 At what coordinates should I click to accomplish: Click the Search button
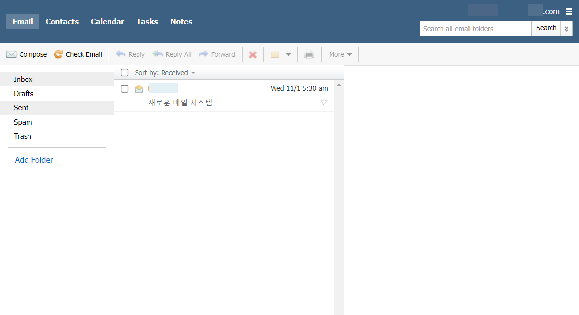[546, 28]
